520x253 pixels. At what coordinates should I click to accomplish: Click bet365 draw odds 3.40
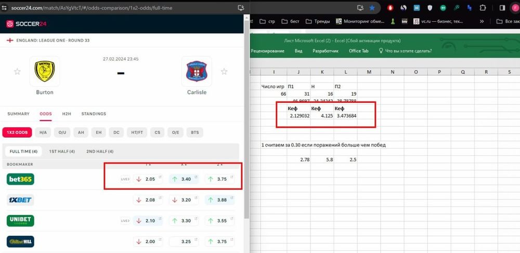click(184, 179)
